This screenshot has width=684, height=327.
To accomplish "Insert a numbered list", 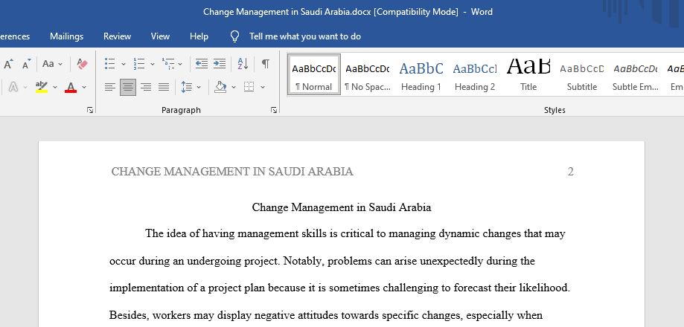I will [138, 64].
